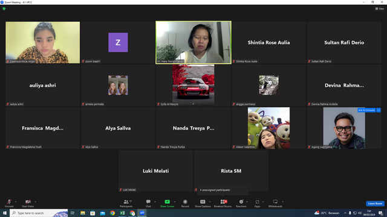The height and width of the screenshot is (217, 387).
Task: Switch to the Zoom taskbar icon
Action: click(x=142, y=213)
